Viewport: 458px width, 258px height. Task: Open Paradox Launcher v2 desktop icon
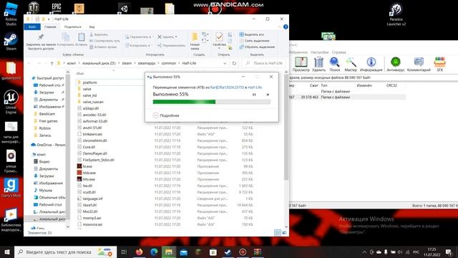[x=396, y=14]
